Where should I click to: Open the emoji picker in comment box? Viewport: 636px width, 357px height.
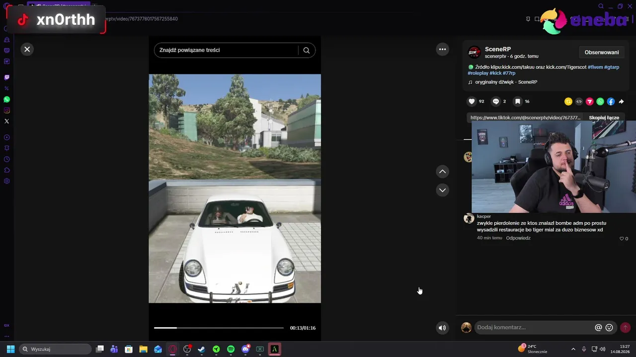click(x=609, y=328)
